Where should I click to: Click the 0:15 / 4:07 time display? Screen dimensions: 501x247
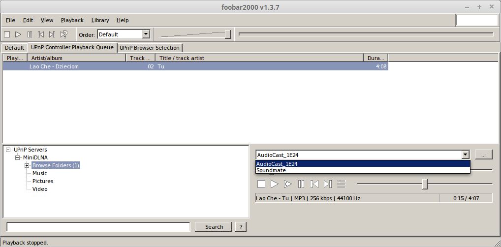466,198
